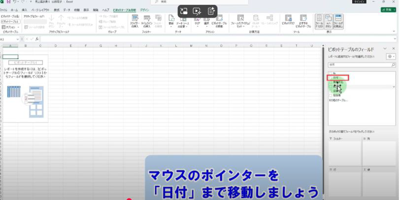Open the field list tools gear dropdown
The image size is (400, 200).
392,57
